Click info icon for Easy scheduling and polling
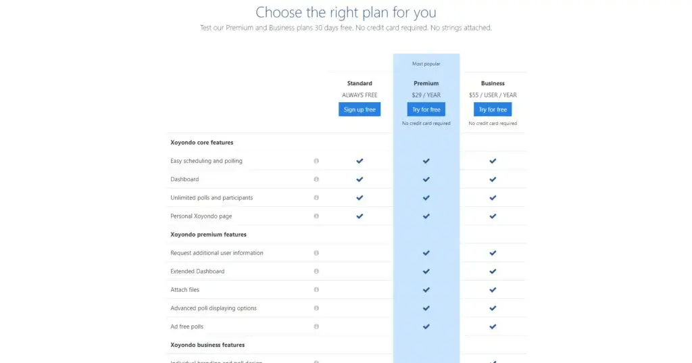 [316, 161]
